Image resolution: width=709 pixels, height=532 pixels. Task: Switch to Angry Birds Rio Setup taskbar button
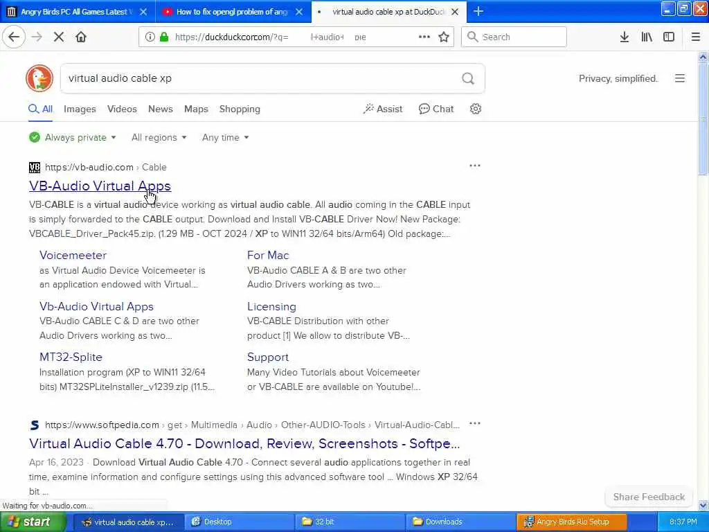pyautogui.click(x=572, y=522)
